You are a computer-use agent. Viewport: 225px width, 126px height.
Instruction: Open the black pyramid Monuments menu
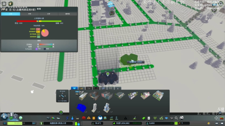tap(126, 118)
